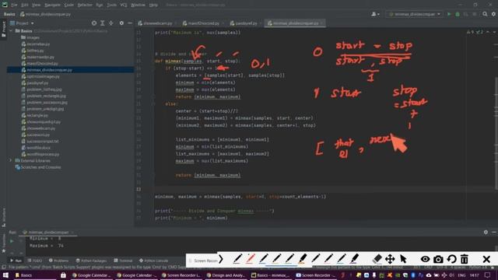
Task: Pick the orange highlighter marker
Action: click(303, 259)
